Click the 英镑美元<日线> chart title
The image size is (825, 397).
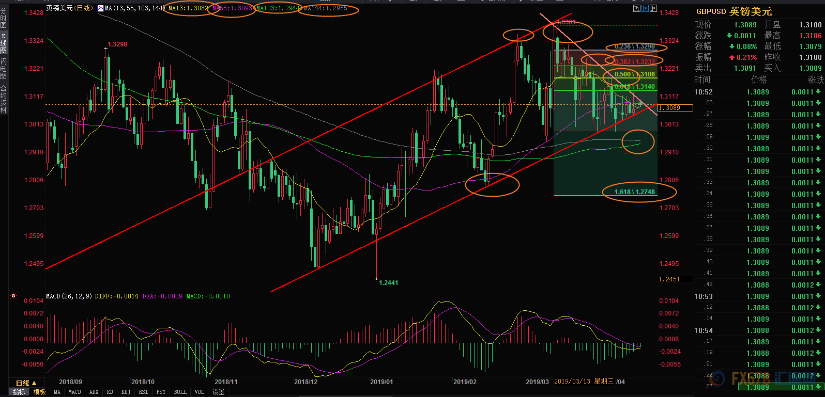coord(70,8)
